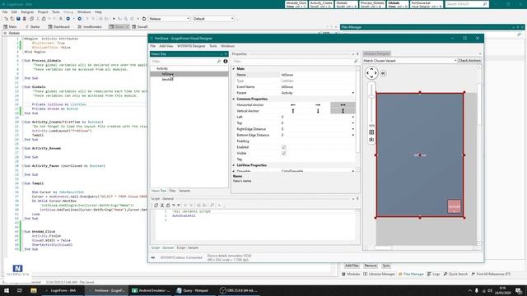Open File Explorer from taskbar
Screen dimensions: 527x296
pos(34,290)
